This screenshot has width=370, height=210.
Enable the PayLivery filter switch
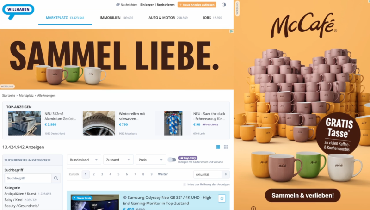click(x=172, y=160)
